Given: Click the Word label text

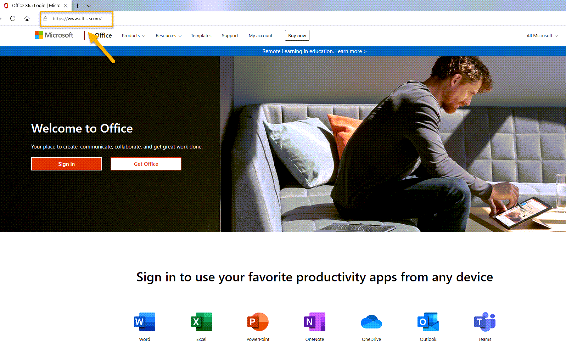Looking at the screenshot, I should pyautogui.click(x=145, y=339).
